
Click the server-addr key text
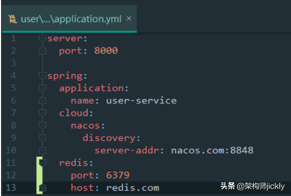tap(127, 150)
